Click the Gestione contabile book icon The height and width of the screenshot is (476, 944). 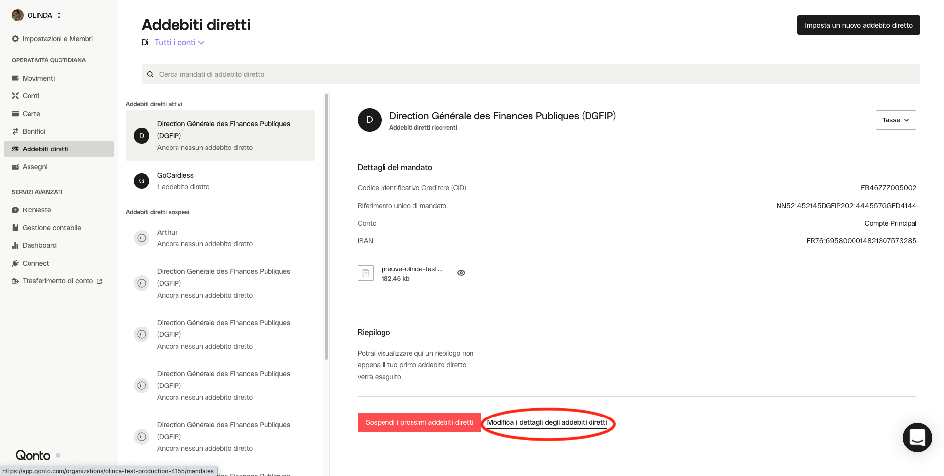click(15, 228)
